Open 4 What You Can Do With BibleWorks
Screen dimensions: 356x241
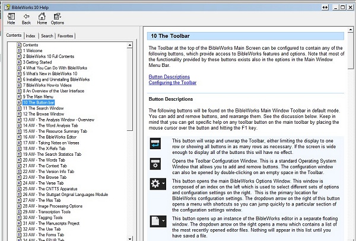tap(55, 68)
